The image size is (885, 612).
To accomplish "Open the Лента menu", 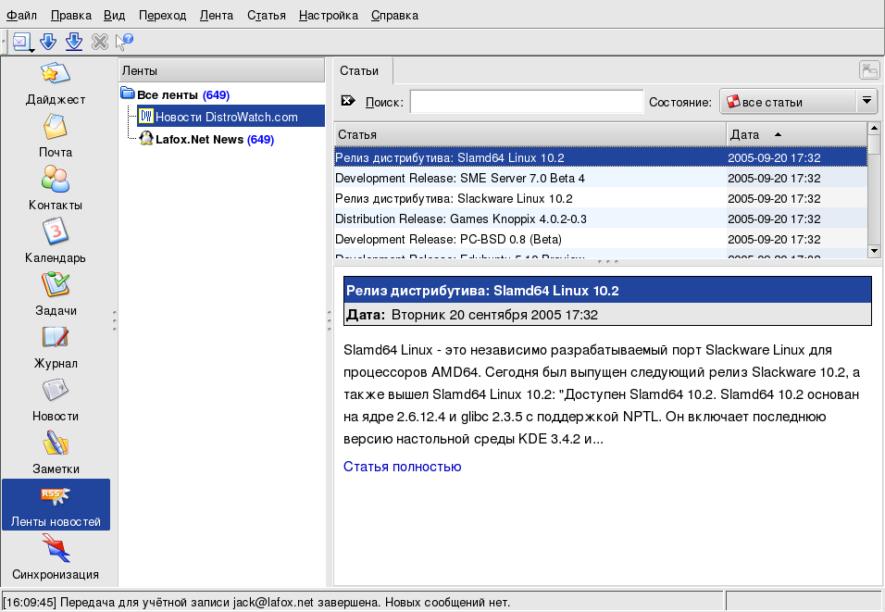I will (x=217, y=15).
